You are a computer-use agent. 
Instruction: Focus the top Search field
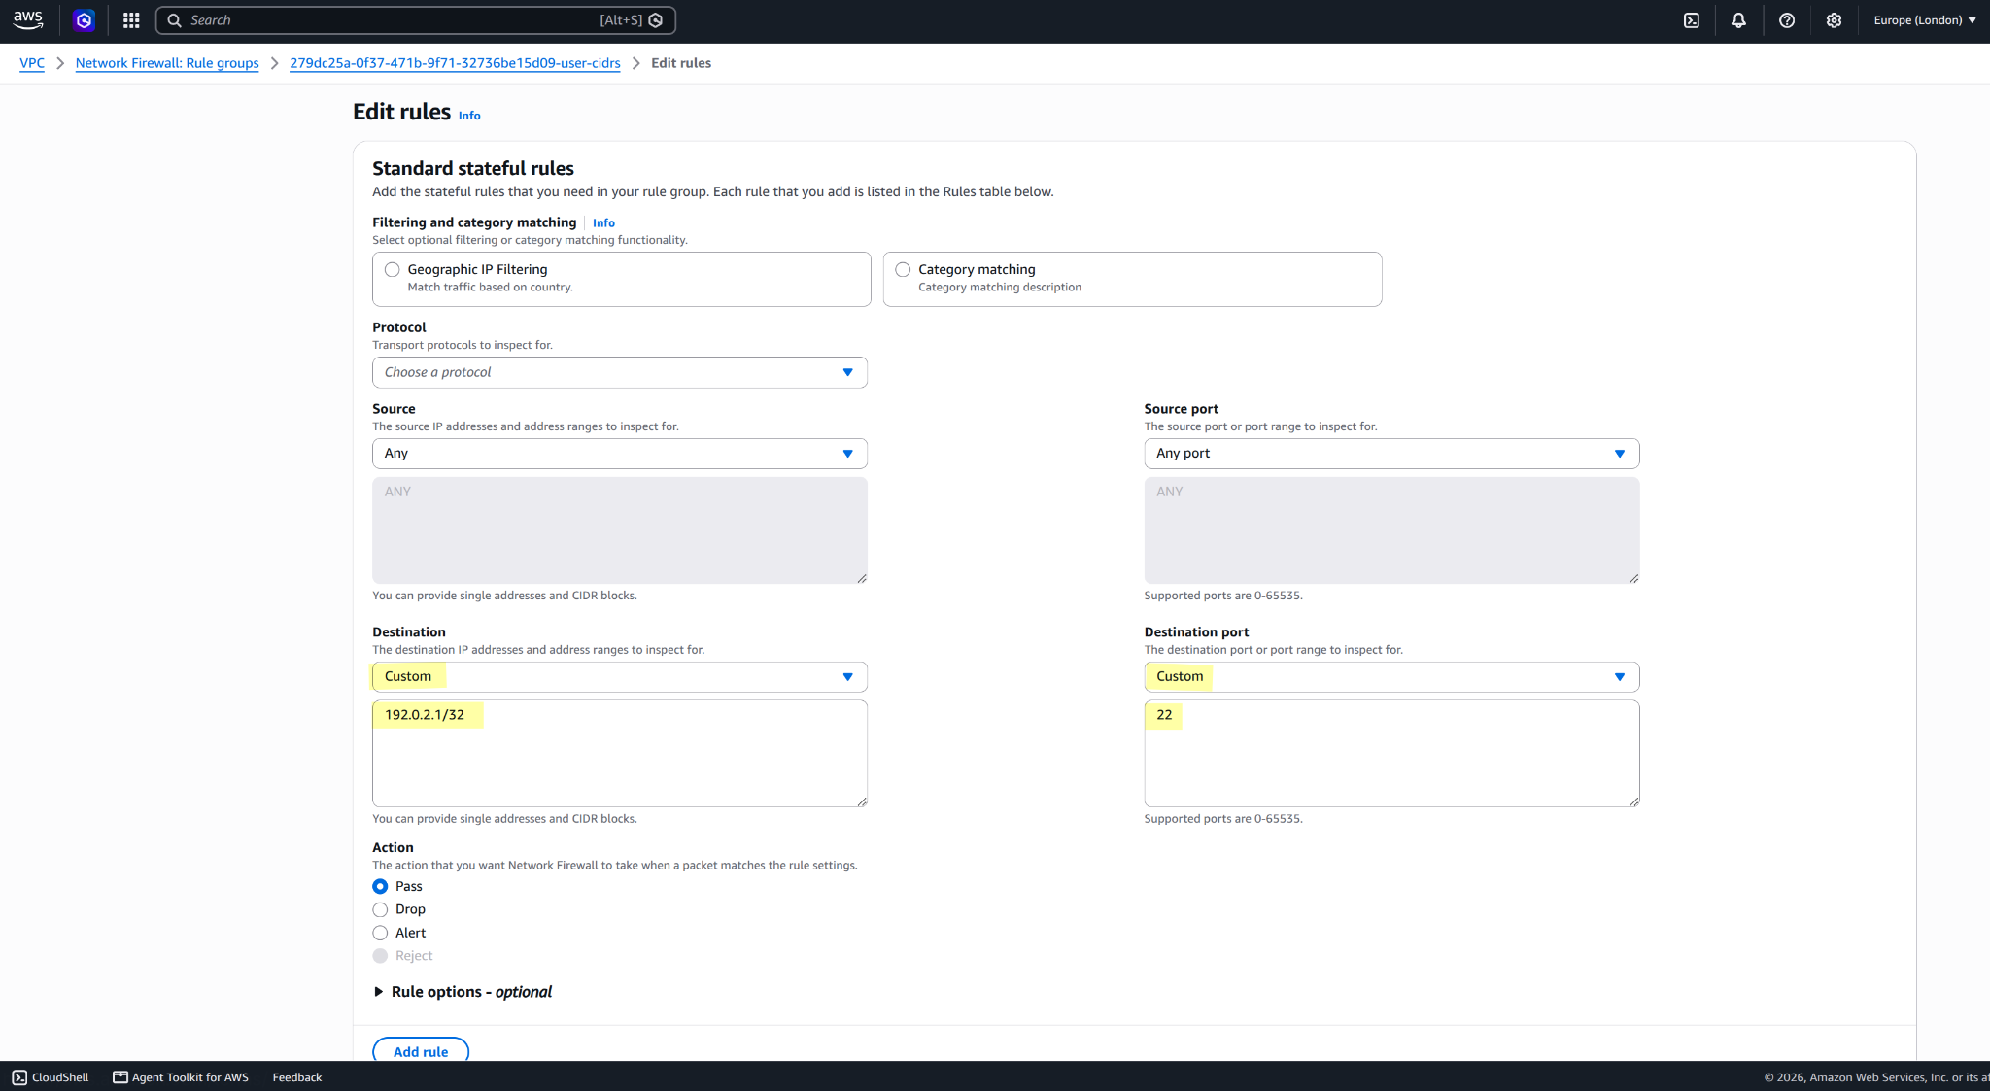coord(415,20)
